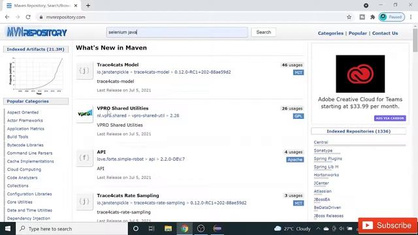
Task: Open the JBoss Releases repository link
Action: 329,216
